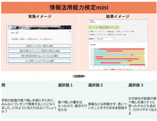
Task: Click the green legend color swatch
Action: (128, 69)
